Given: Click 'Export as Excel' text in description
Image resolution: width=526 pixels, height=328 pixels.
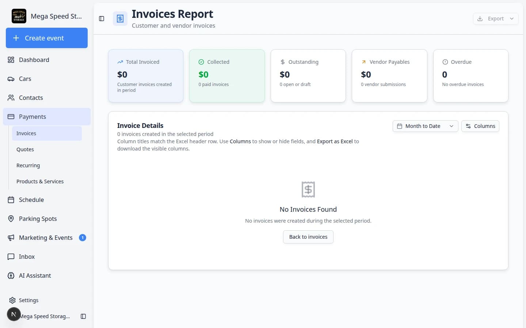Looking at the screenshot, I should point(335,141).
